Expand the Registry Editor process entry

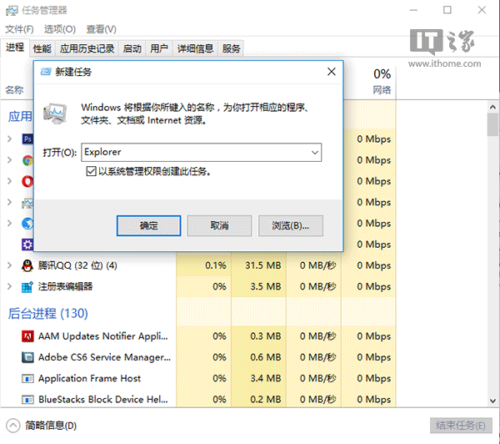click(9, 286)
